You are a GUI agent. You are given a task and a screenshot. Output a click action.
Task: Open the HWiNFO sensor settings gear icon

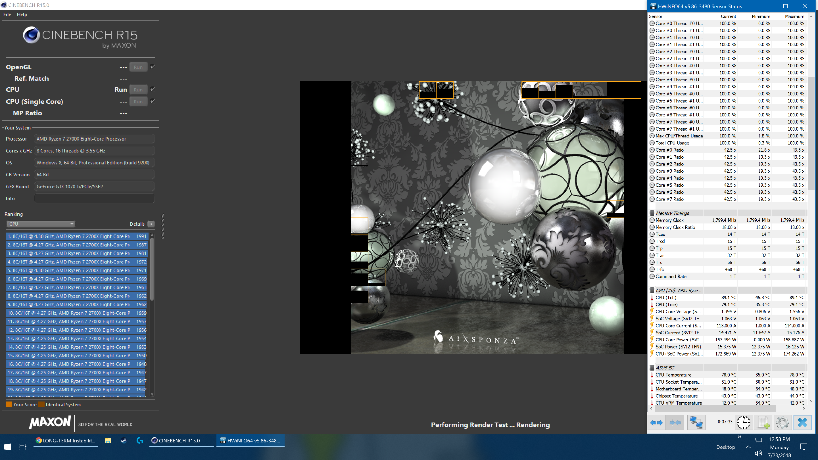(x=782, y=423)
